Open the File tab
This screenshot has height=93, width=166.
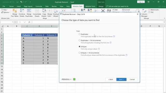[x=4, y=6]
